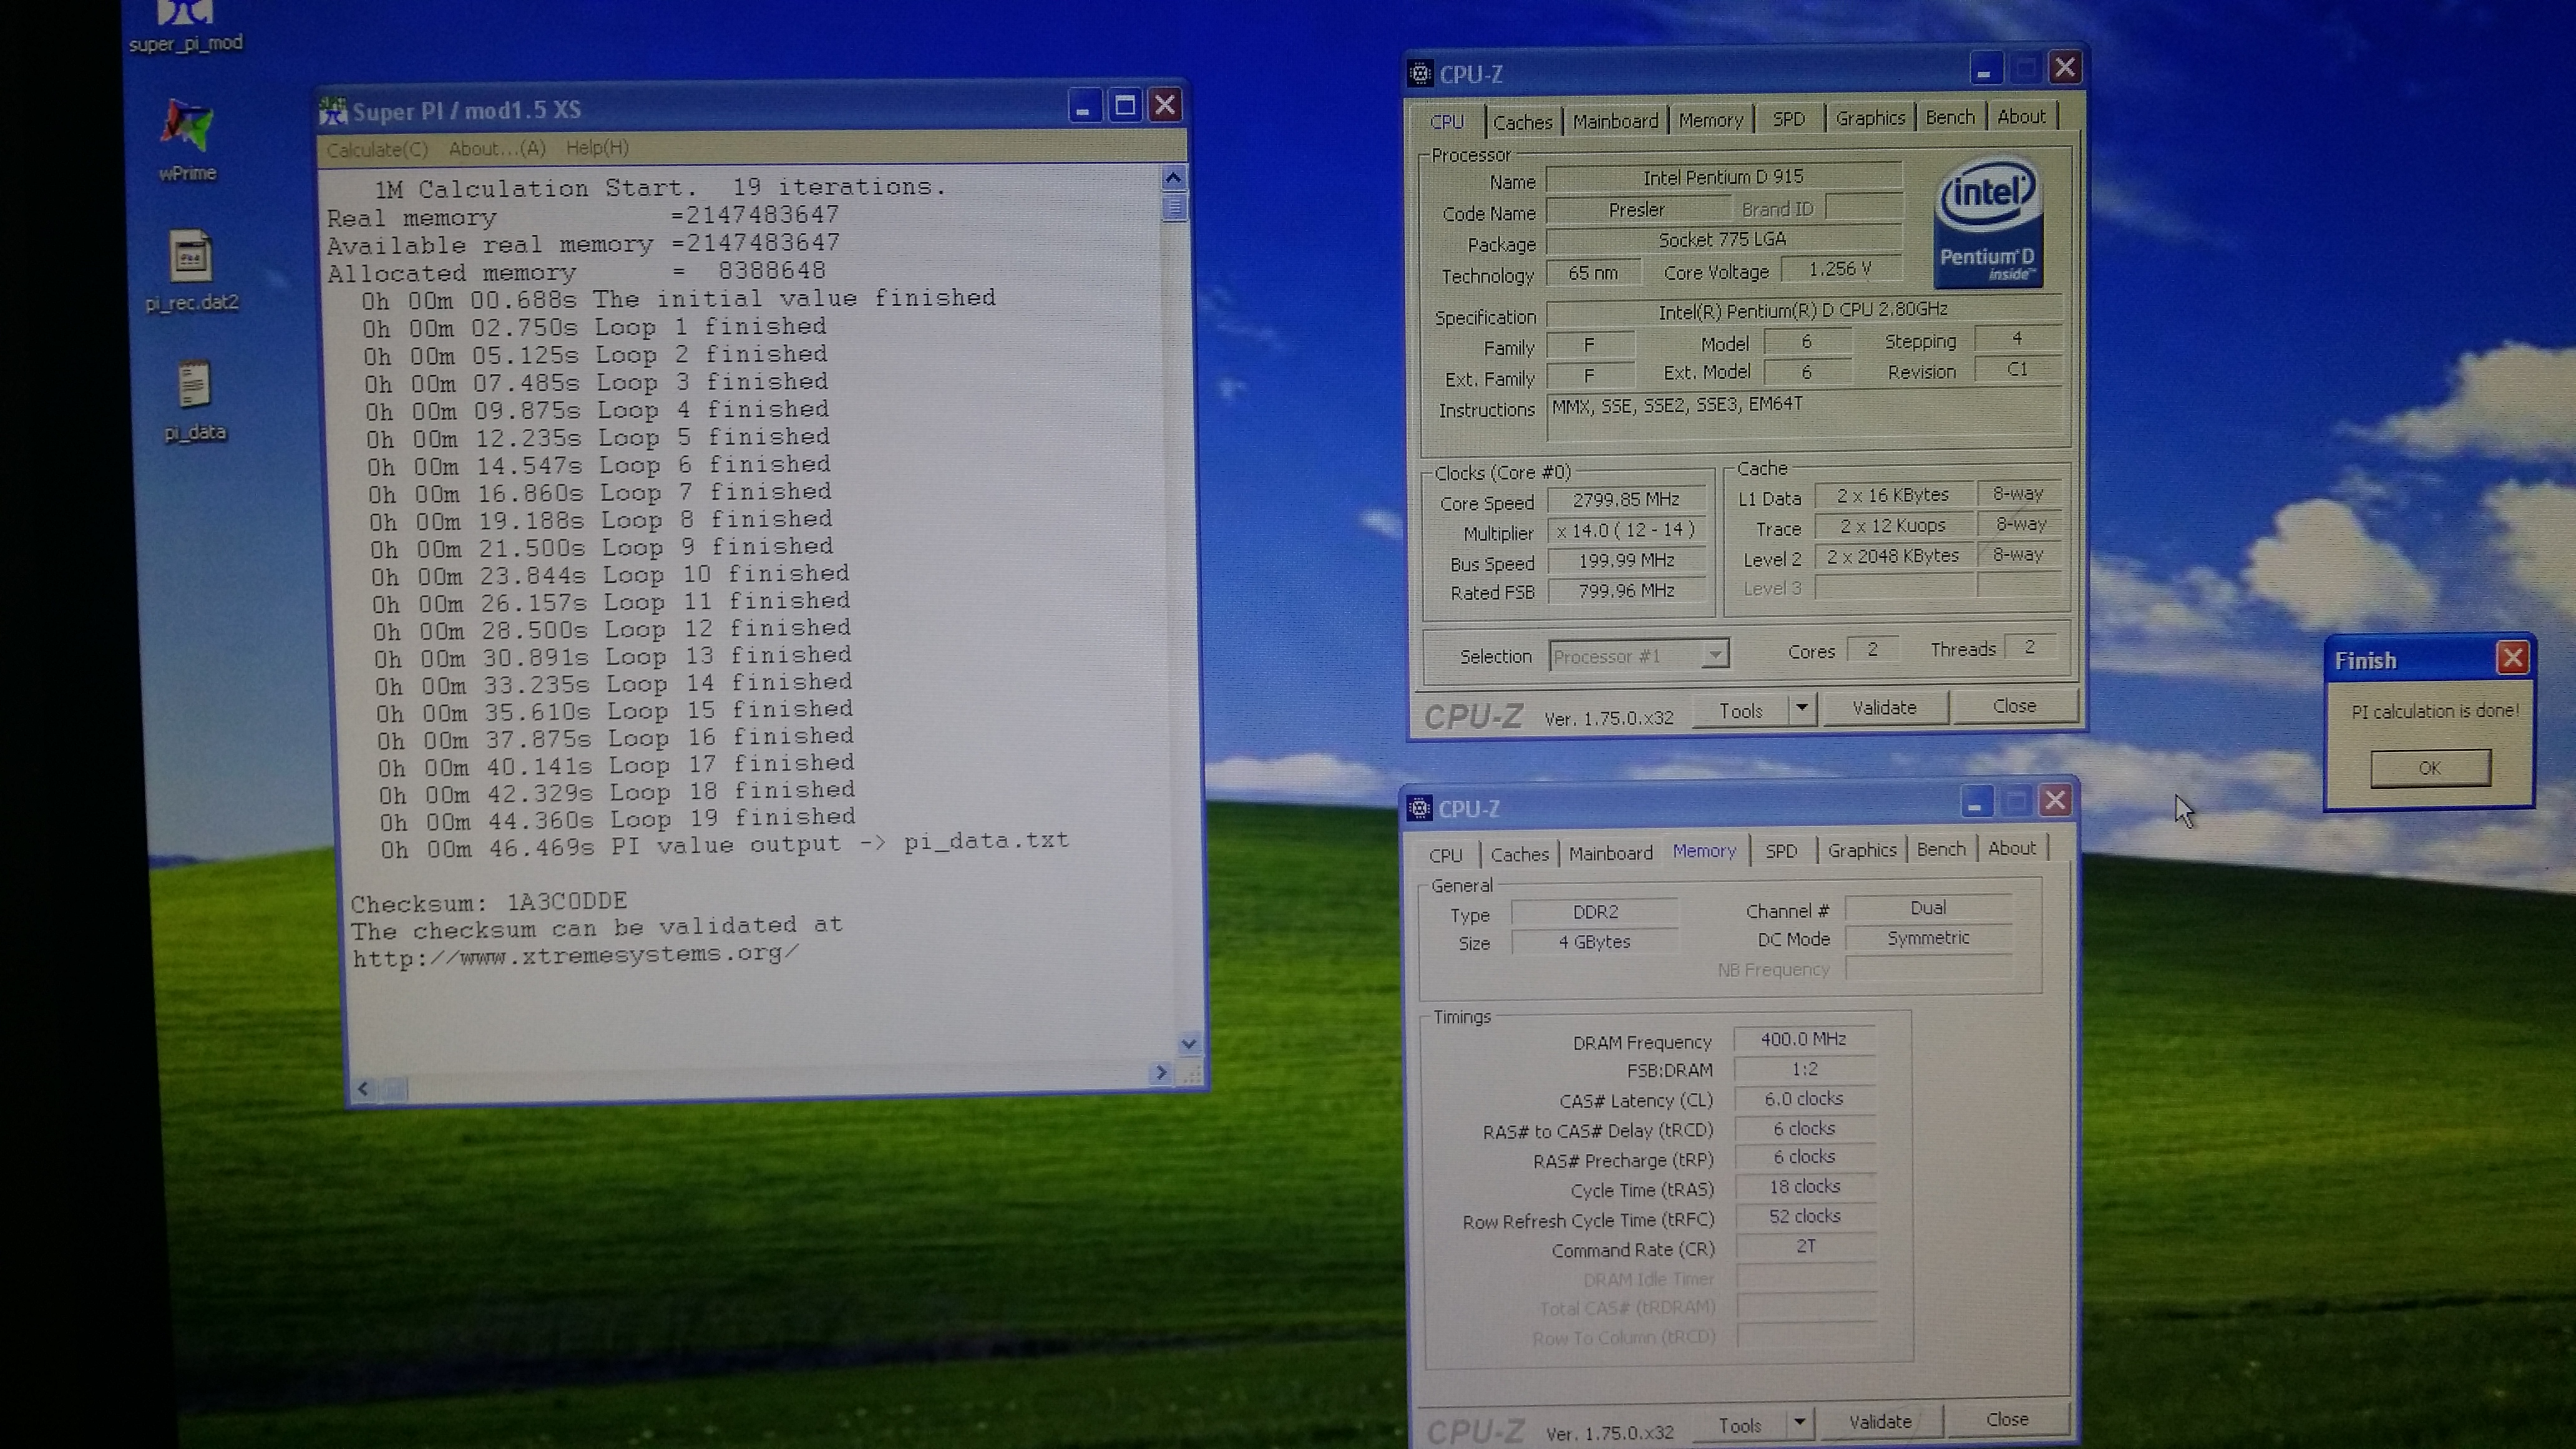Screen dimensions: 2576x1449
Task: Click the Core Voltage 1.256 V value
Action: 1840,269
